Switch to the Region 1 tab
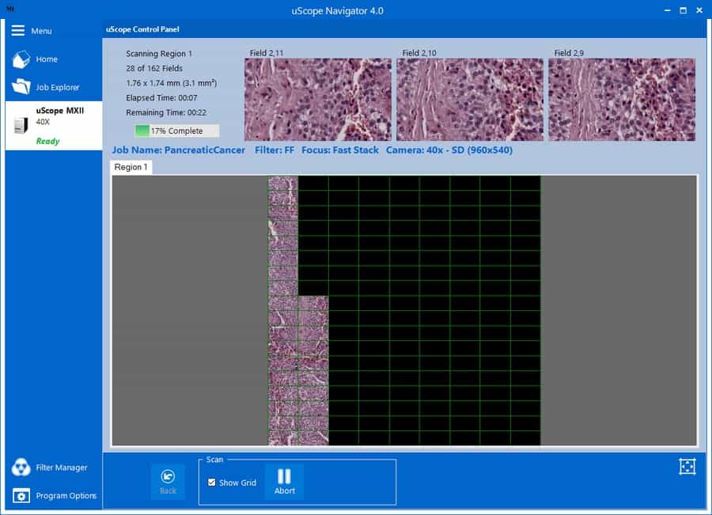712x515 pixels. pos(131,167)
